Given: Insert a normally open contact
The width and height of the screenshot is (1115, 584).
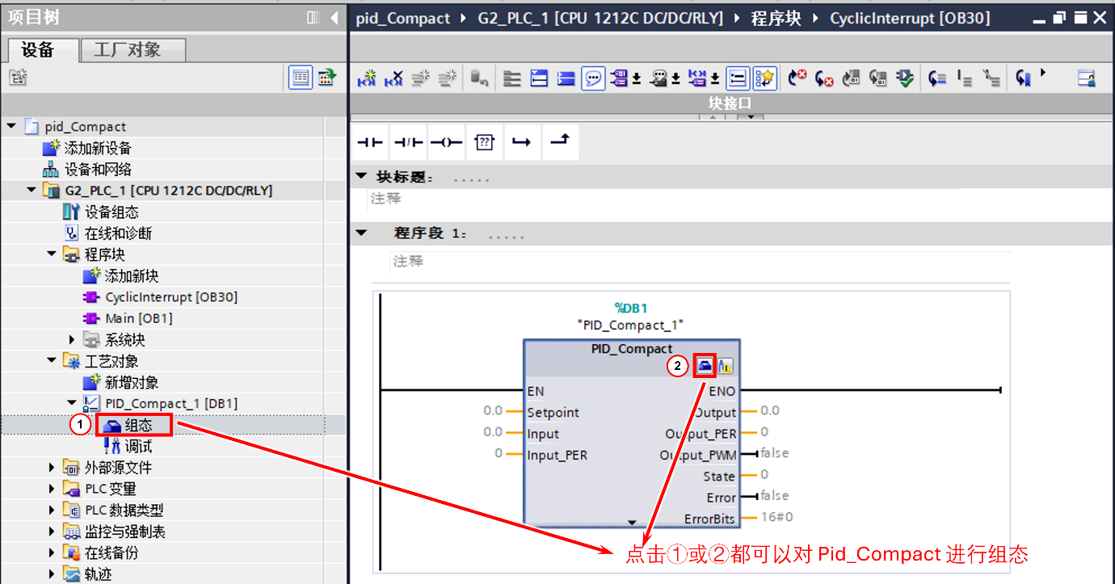Looking at the screenshot, I should coord(370,142).
